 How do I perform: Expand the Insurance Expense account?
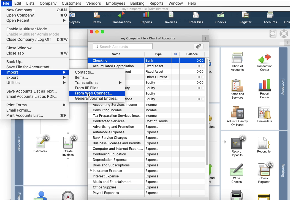coord(91,171)
